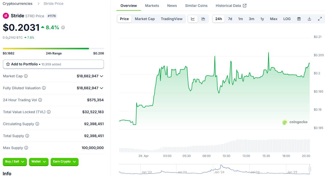Click the Max Supply info icon

point(26,148)
